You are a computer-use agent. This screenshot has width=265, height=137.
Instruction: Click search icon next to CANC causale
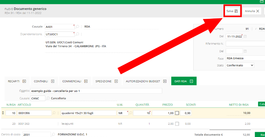(48, 98)
